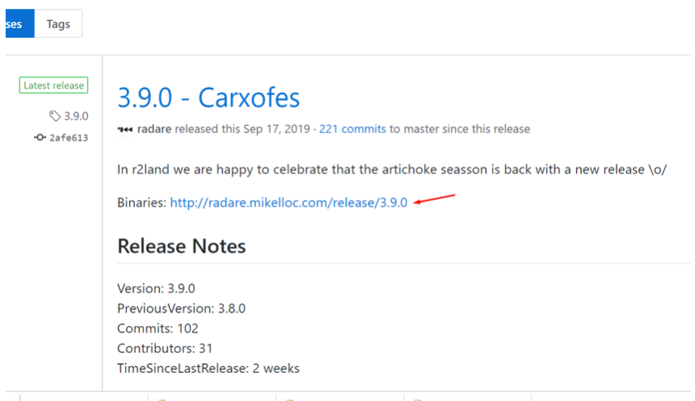Open commit hash 2afe613
Viewport: 695px width, 401px height.
click(x=69, y=138)
